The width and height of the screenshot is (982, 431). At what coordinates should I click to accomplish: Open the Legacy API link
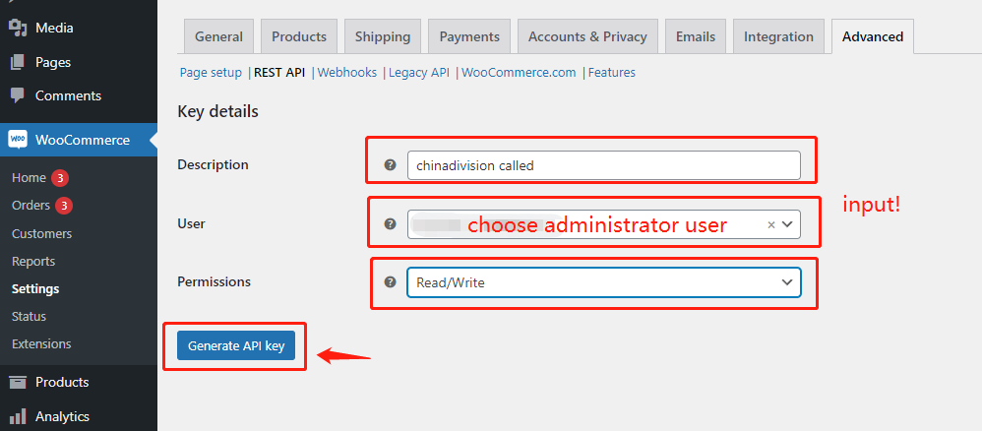tap(419, 73)
